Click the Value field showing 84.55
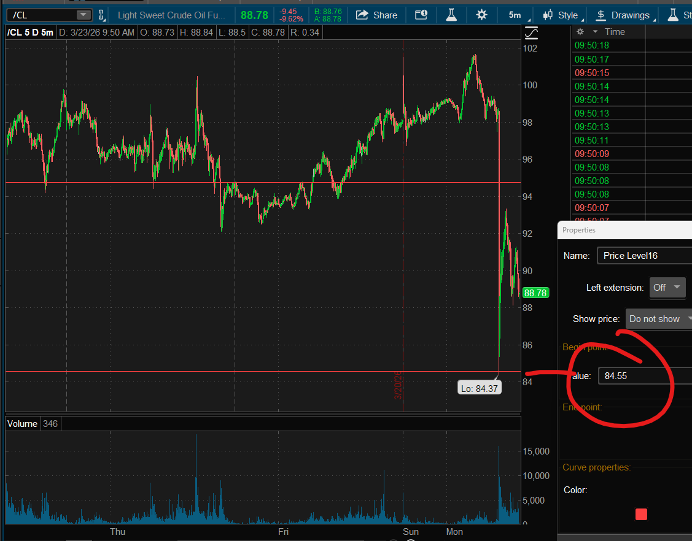692x541 pixels. point(645,375)
